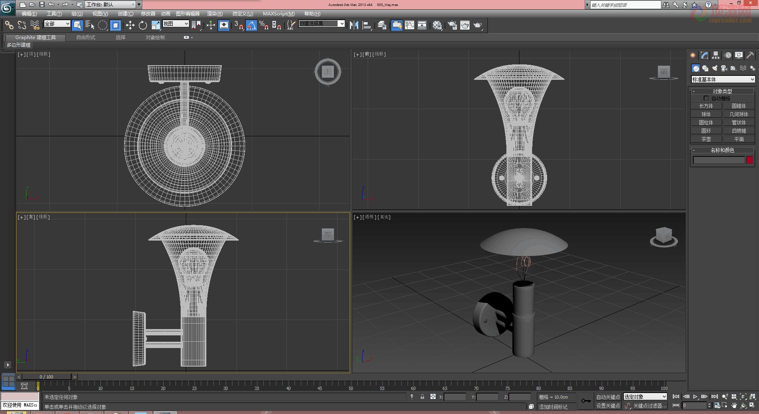Select Lights category in Create panel
The height and width of the screenshot is (414, 759).
[x=715, y=68]
